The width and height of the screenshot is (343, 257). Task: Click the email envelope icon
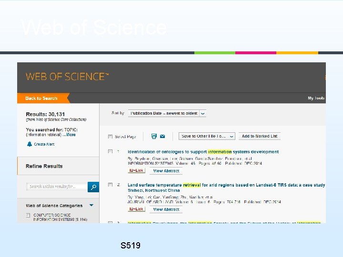[162, 137]
